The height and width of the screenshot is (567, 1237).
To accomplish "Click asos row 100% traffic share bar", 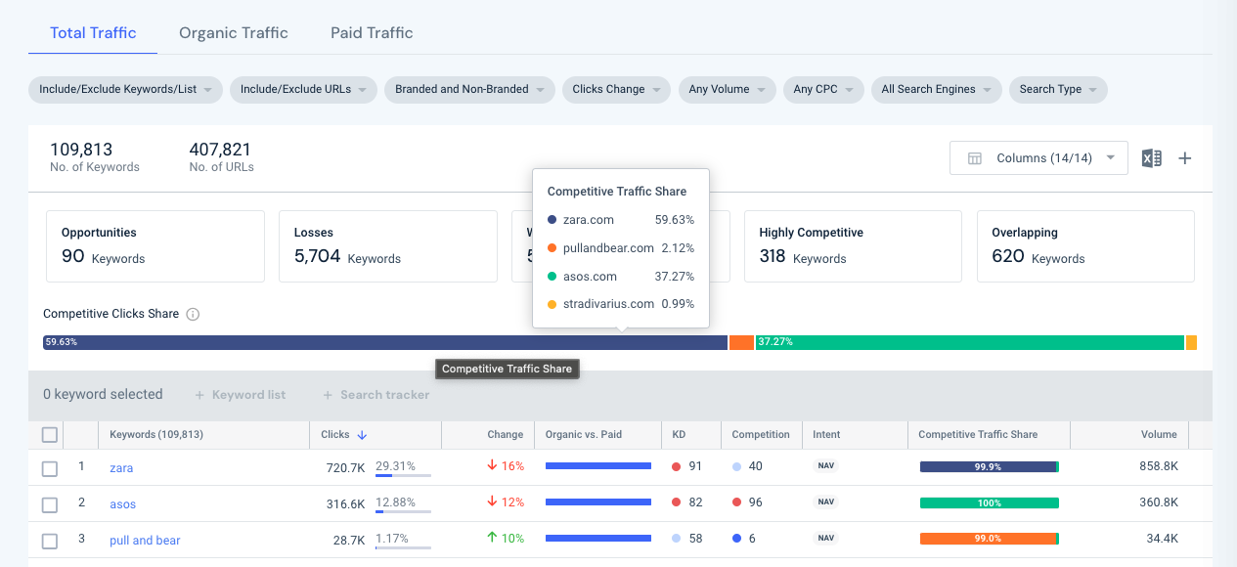I will [990, 503].
